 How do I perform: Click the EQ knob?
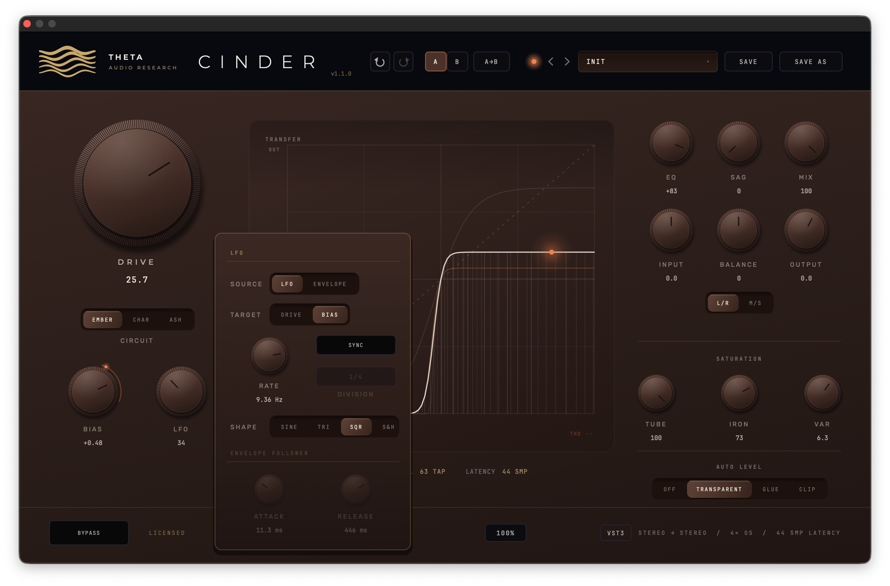(x=671, y=143)
